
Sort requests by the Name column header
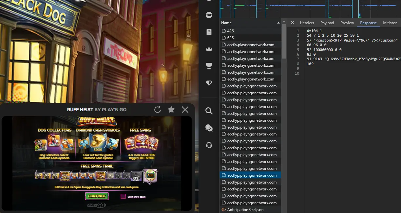(251, 23)
